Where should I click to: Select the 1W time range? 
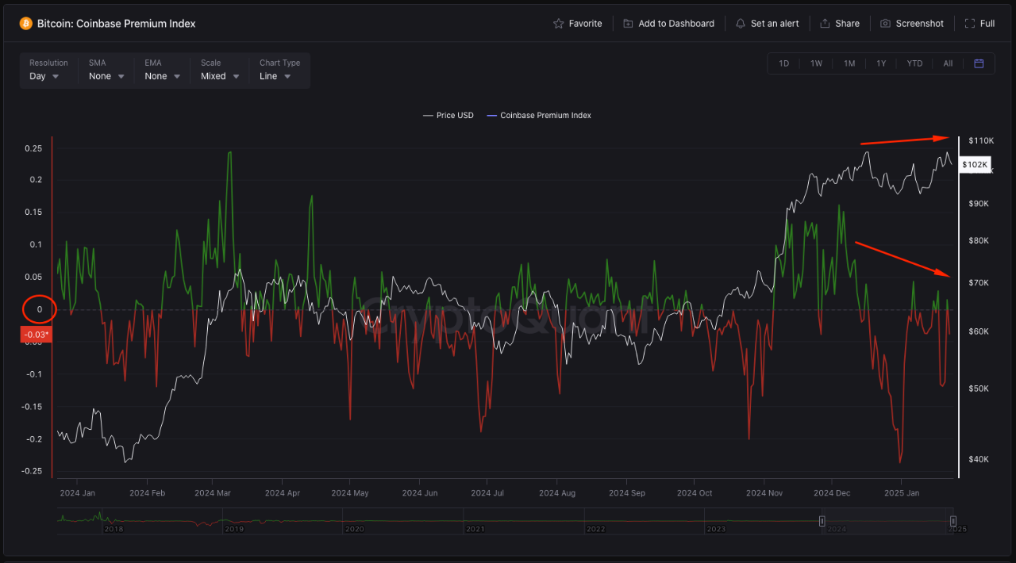coord(816,63)
